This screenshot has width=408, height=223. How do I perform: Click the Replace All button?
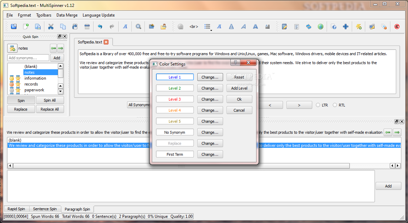click(50, 109)
